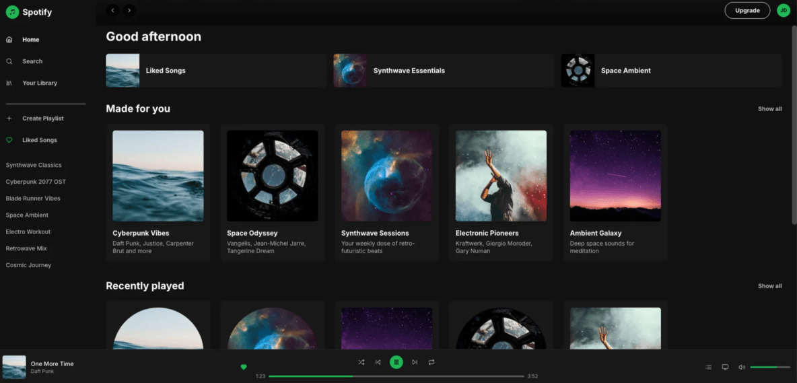Show all Made for you playlists

[x=769, y=108]
